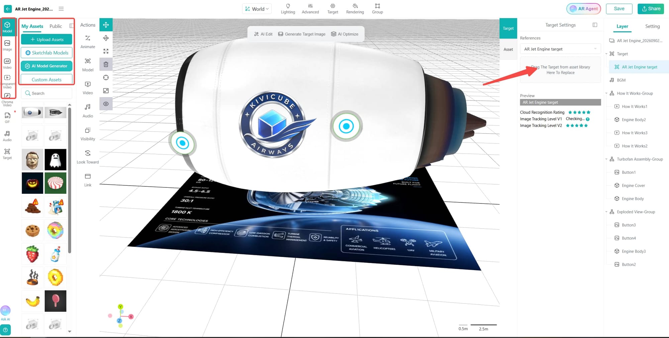Switch to the Public assets tab
The image size is (669, 338).
click(x=56, y=26)
